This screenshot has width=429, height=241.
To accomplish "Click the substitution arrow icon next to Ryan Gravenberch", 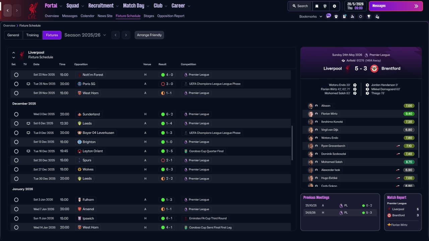I will 398,146.
